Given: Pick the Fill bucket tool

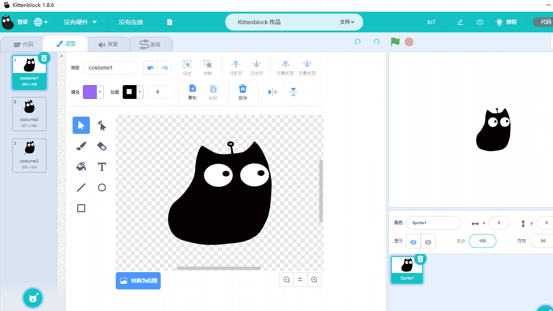Looking at the screenshot, I should (81, 167).
